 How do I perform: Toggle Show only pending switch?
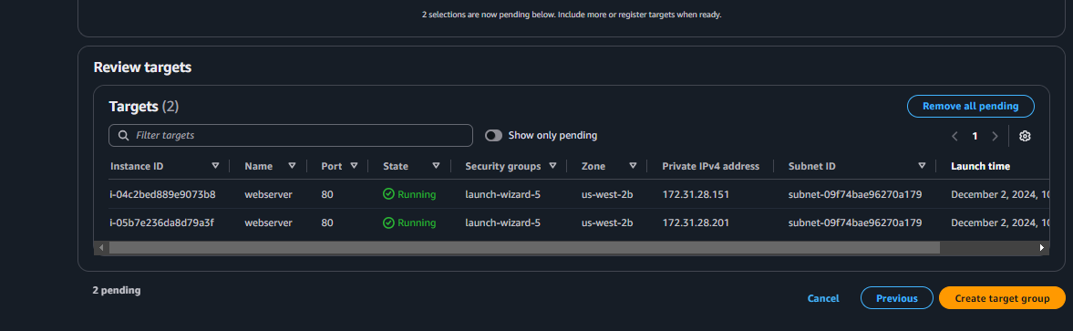click(x=493, y=135)
